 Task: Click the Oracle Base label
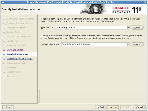47,28
